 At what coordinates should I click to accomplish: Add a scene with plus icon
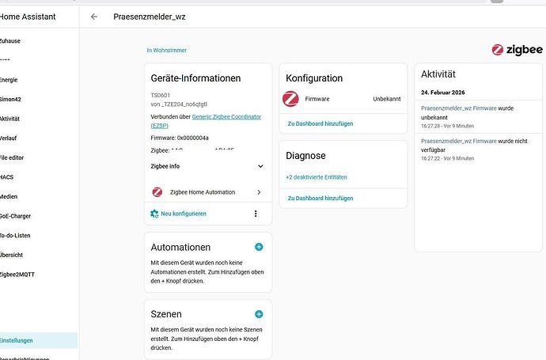[x=259, y=314]
